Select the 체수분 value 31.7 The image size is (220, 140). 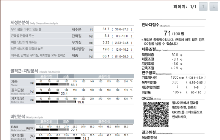click(106, 29)
